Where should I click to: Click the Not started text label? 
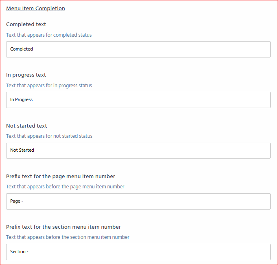(26, 126)
